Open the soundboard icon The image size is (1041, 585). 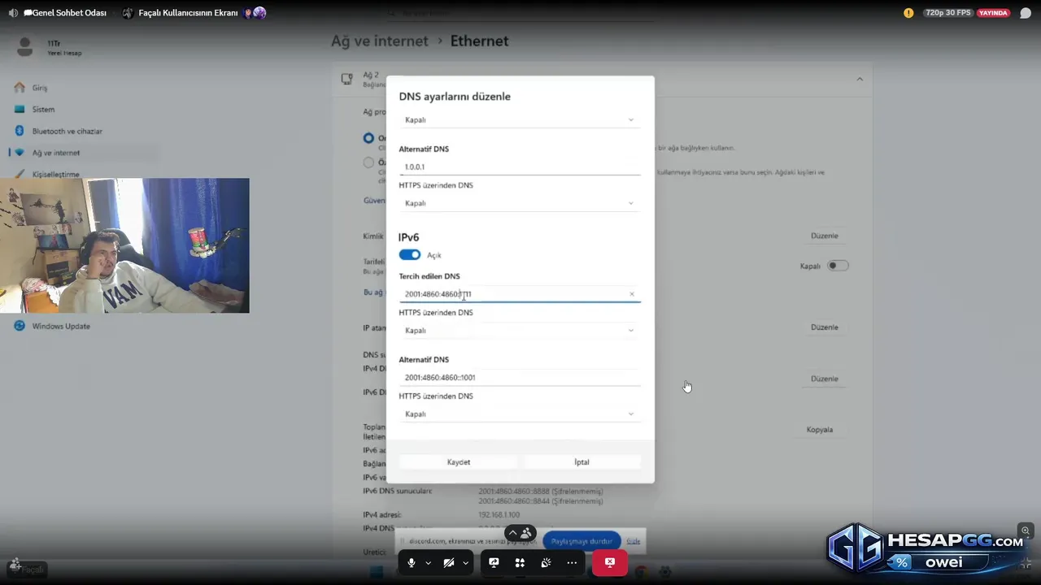pos(546,562)
